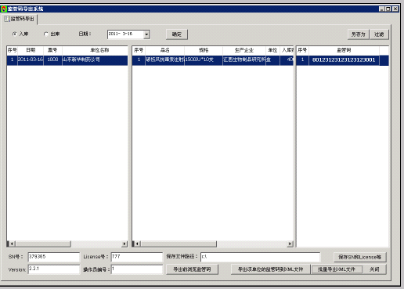Screen dimensions: 404x289
Task: Close the window from the title bar
Action: click(395, 9)
